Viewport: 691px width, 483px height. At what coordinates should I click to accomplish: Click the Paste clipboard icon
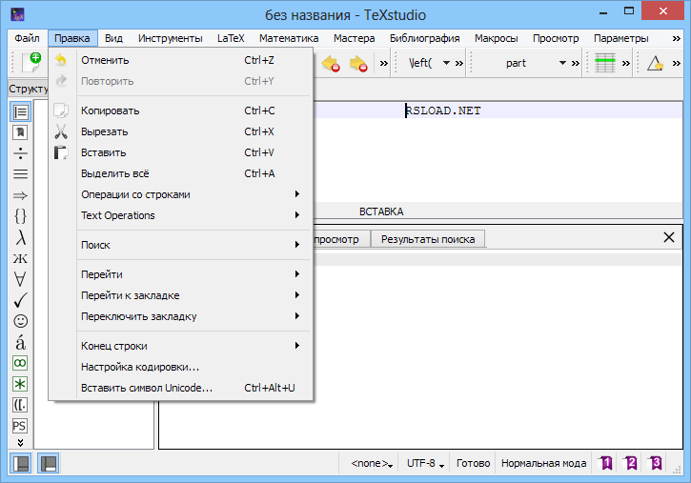[x=61, y=152]
